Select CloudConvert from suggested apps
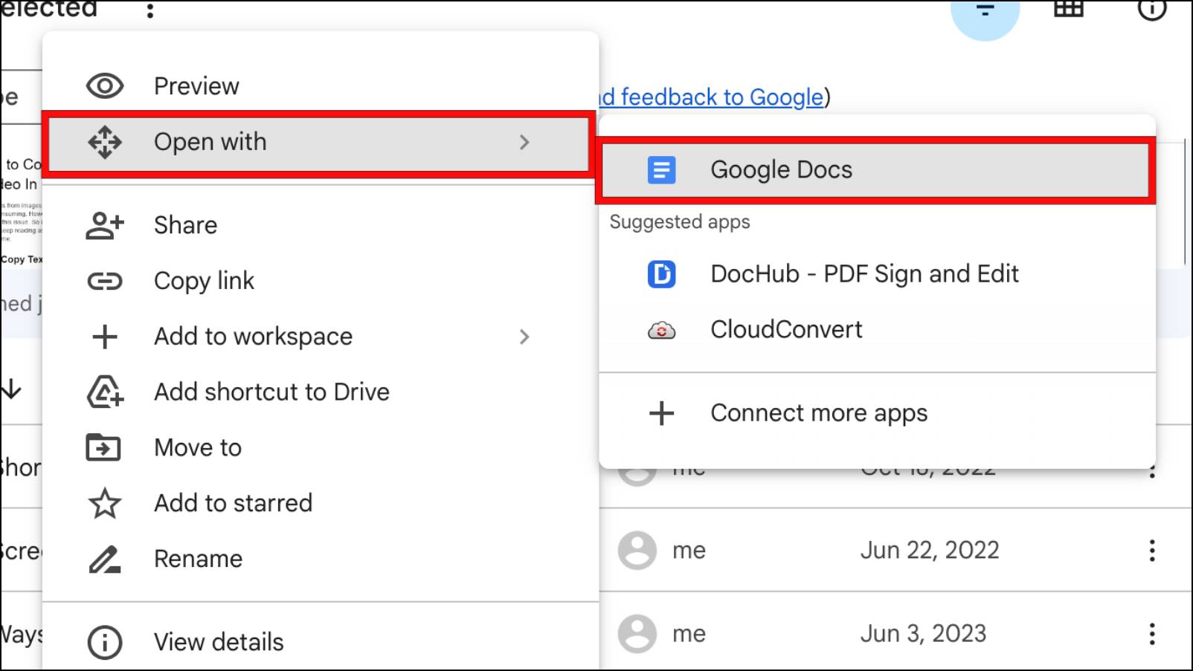 pos(877,330)
